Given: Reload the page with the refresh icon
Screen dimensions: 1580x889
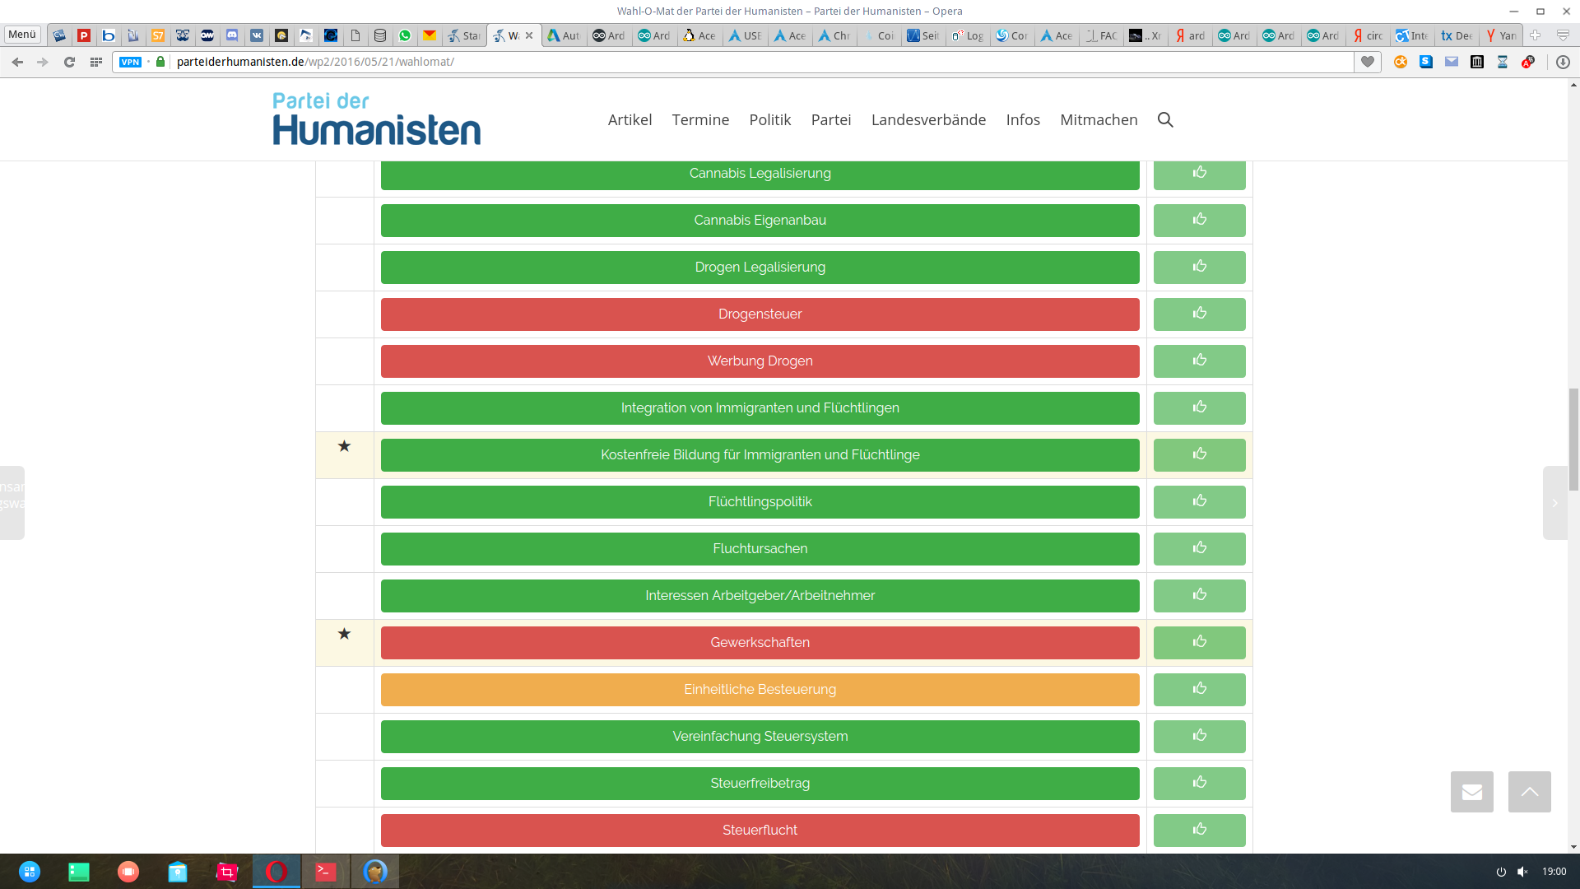Looking at the screenshot, I should click(x=69, y=62).
